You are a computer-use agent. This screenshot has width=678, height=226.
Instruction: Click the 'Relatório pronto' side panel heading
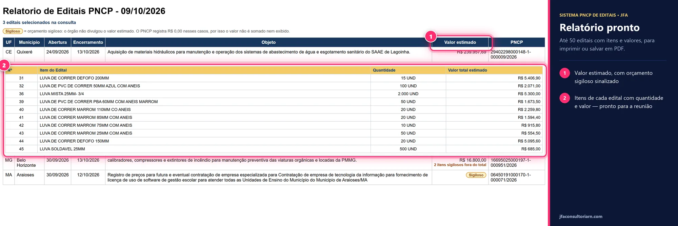599,27
